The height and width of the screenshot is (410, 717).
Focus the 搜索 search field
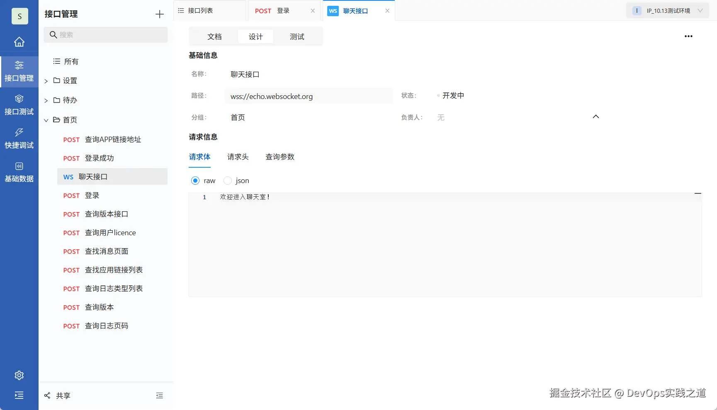106,35
